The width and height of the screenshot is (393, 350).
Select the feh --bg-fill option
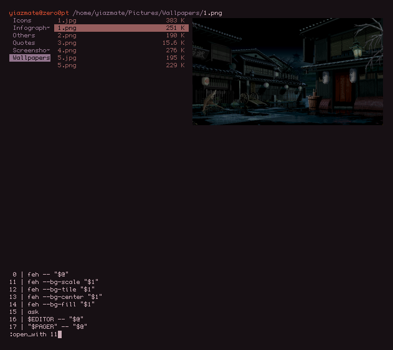pyautogui.click(x=60, y=304)
